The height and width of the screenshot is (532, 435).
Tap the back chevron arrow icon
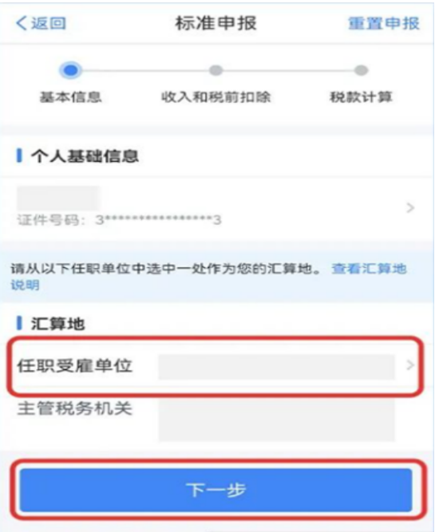pos(21,23)
